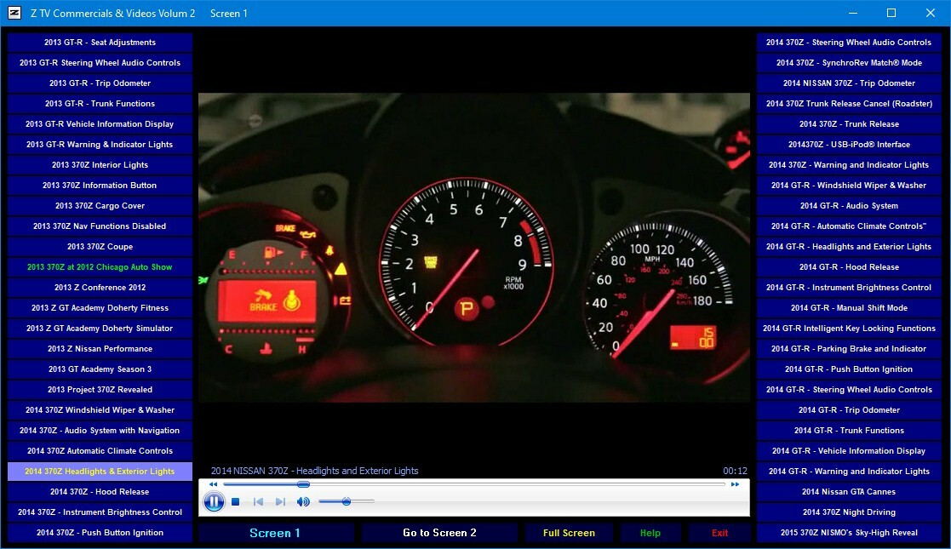Mute the speaker volume icon
The width and height of the screenshot is (951, 549).
(303, 502)
